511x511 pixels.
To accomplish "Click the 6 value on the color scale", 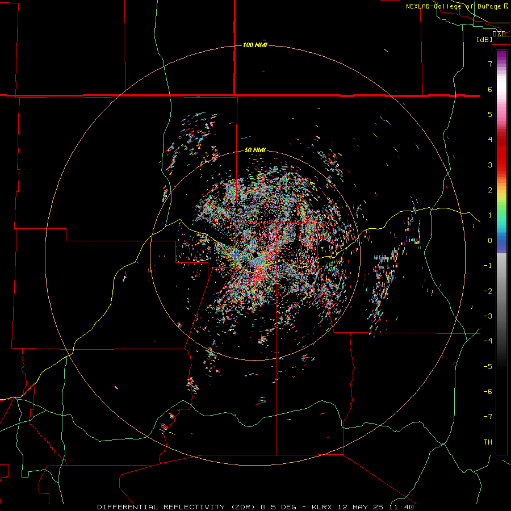I will pyautogui.click(x=490, y=89).
